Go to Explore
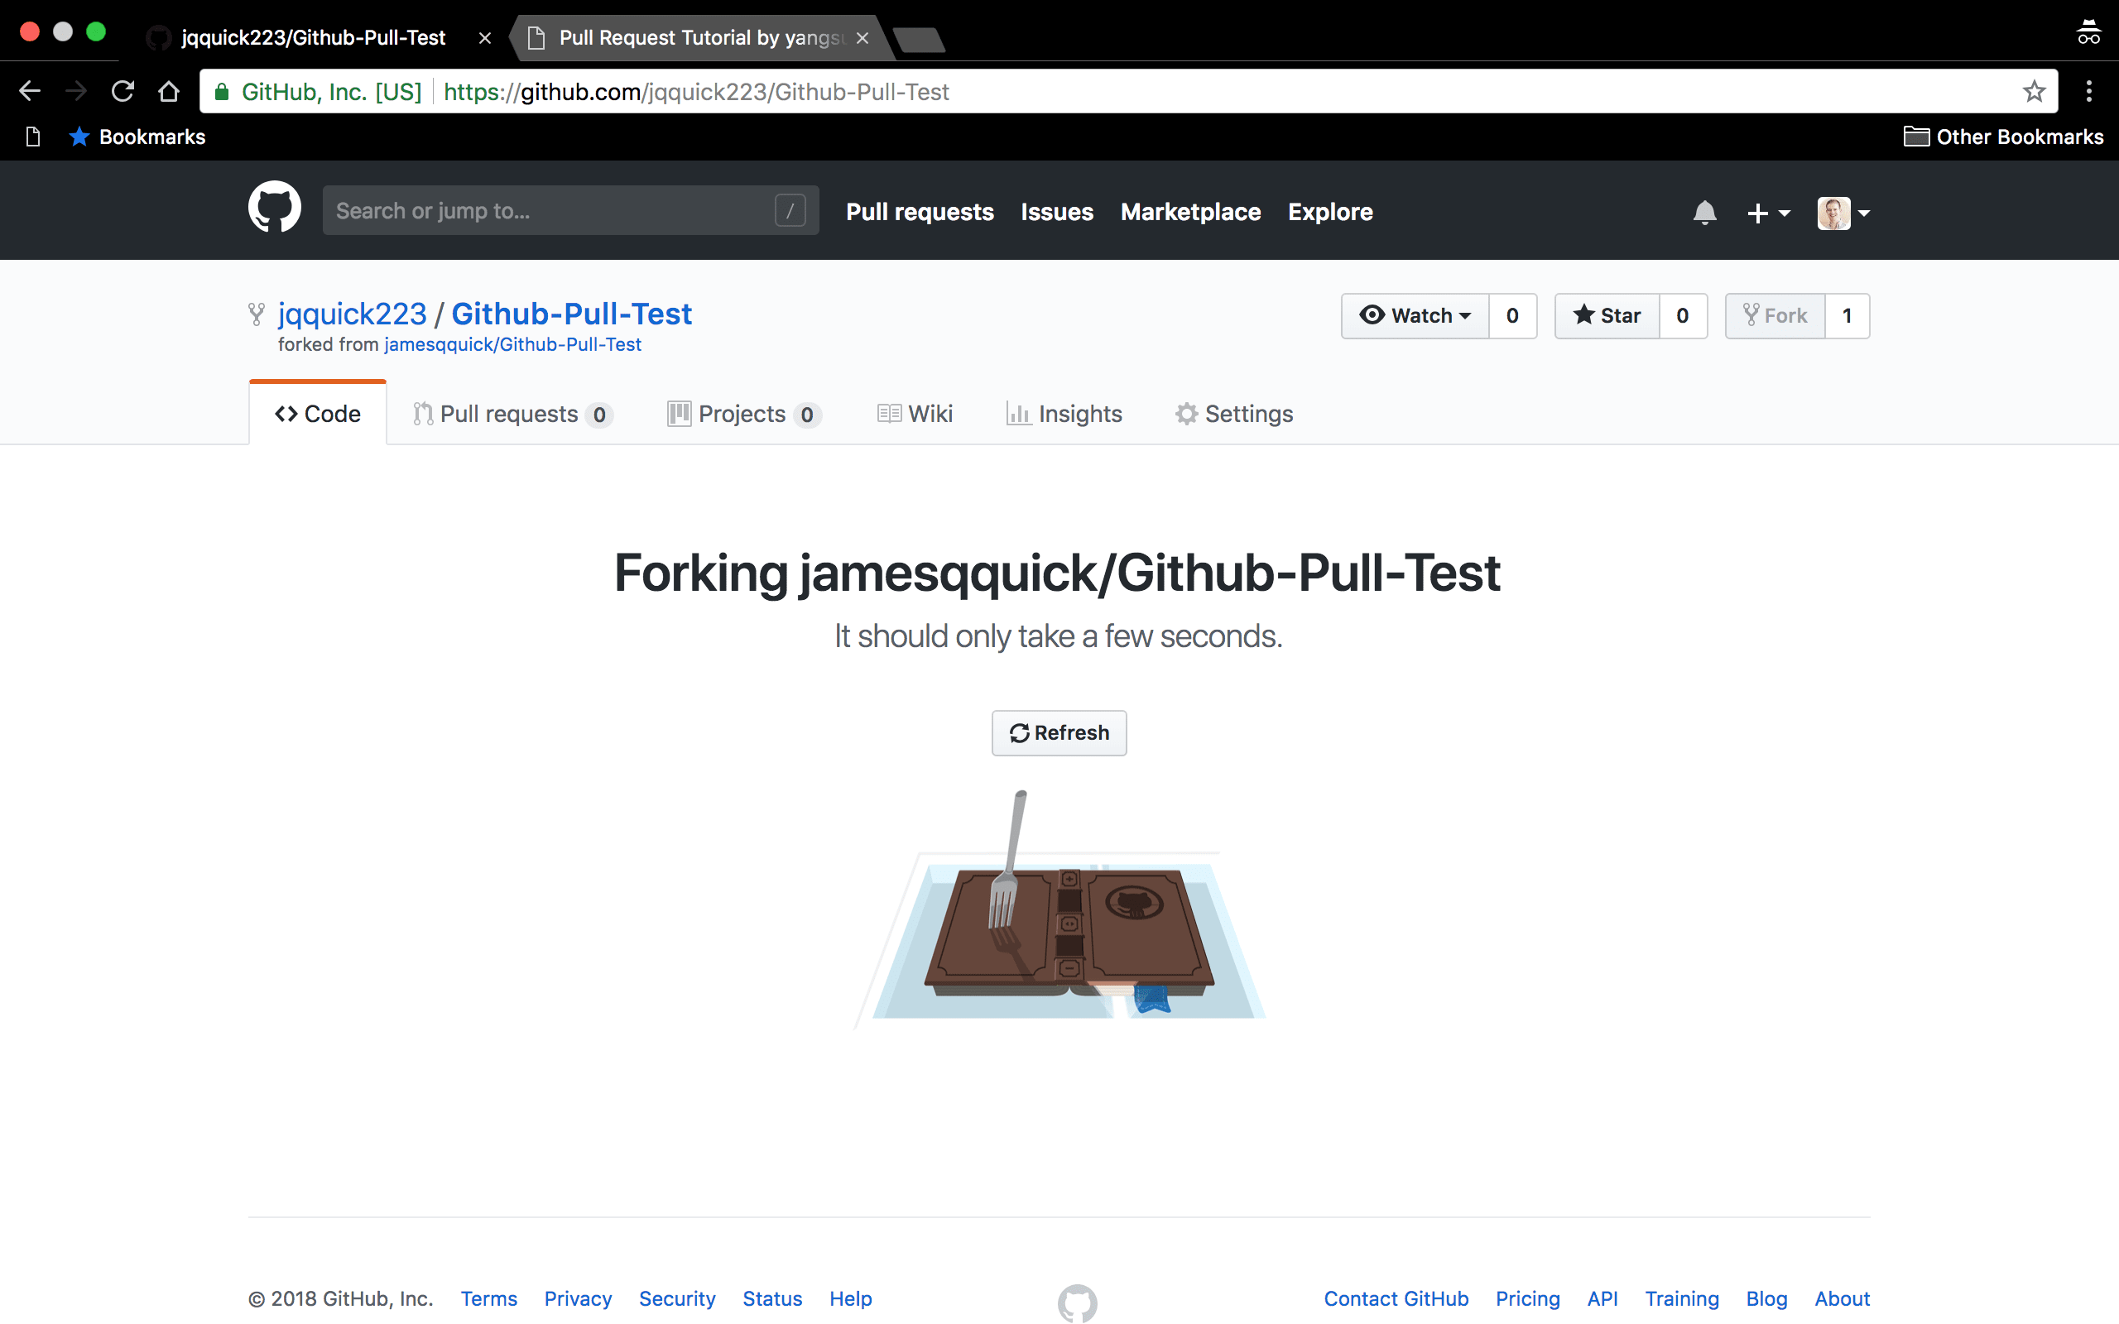Screen dimensions: 2119x1324 (1330, 212)
